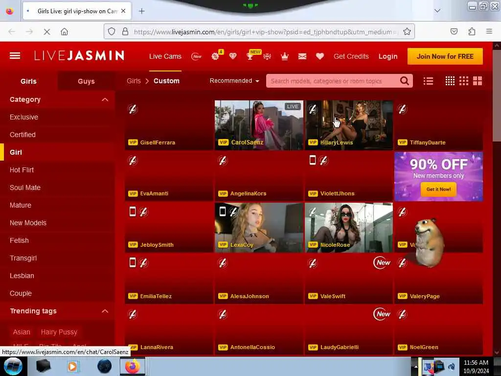The width and height of the screenshot is (501, 376).
Task: Collapse the Category section
Action: [105, 99]
